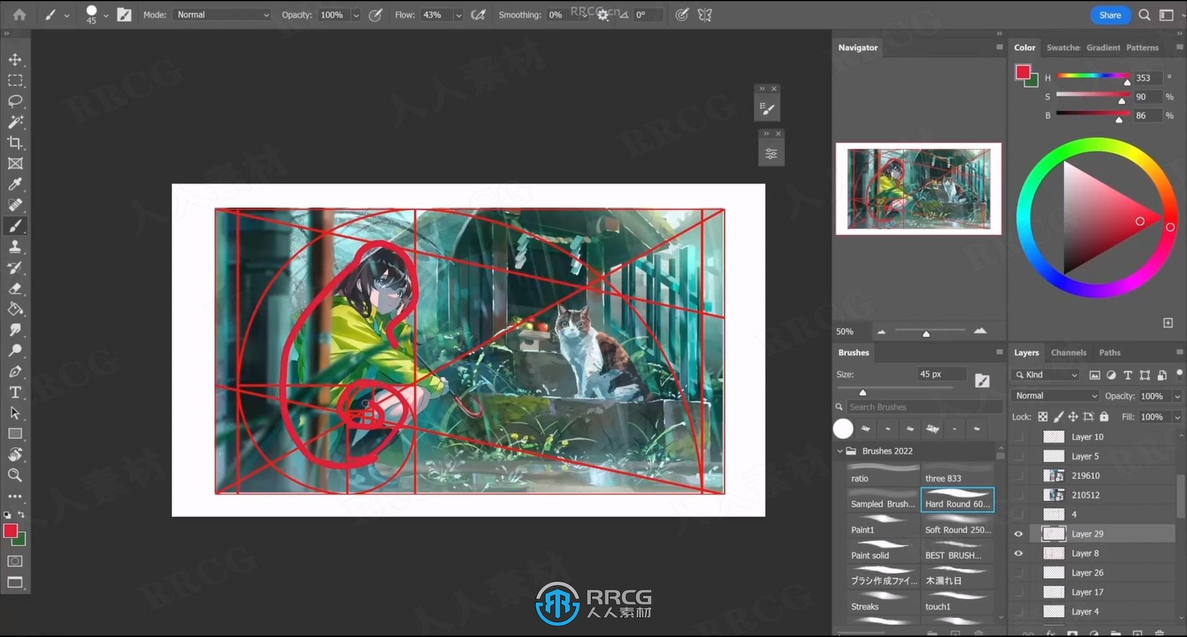The image size is (1187, 637).
Task: Select the Paint solid brush preset
Action: (x=883, y=550)
